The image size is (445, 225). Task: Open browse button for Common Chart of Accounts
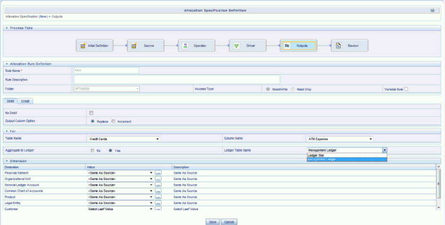coord(158,191)
